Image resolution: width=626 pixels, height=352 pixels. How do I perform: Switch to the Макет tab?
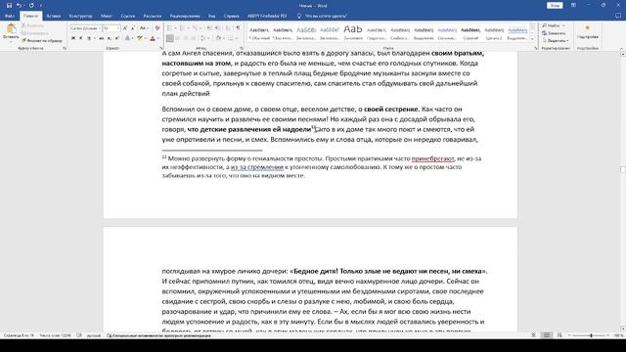[x=107, y=16]
